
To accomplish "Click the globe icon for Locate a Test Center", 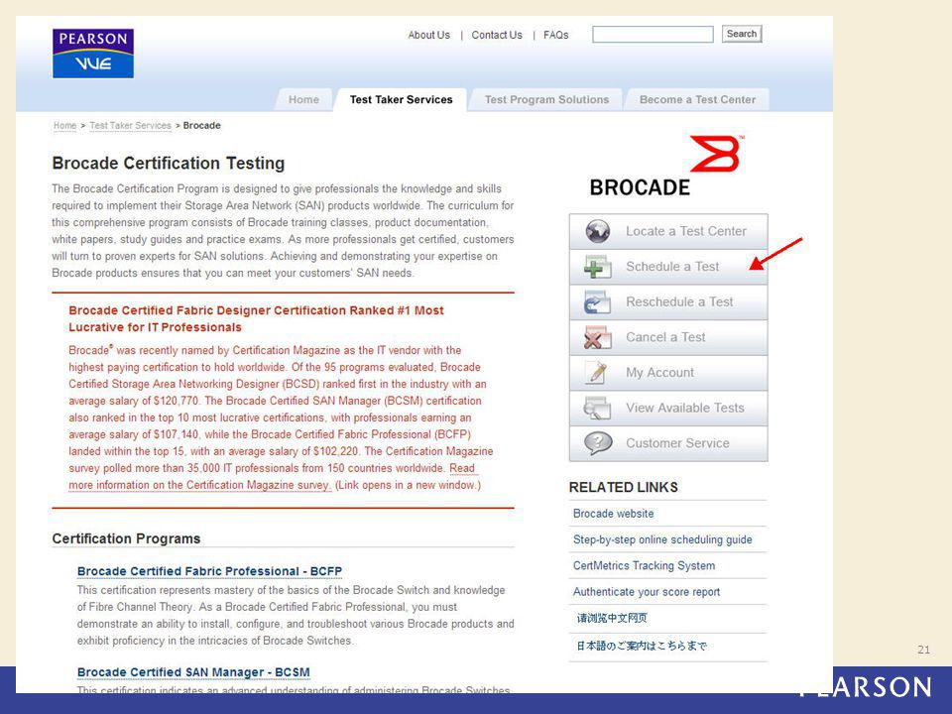I will (597, 231).
